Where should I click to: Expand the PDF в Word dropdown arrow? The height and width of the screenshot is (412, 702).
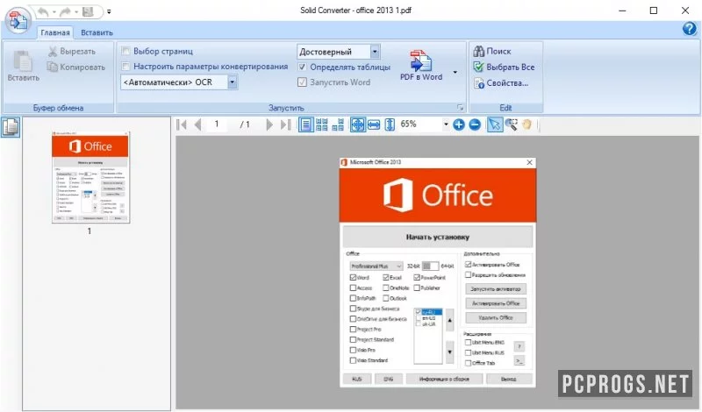(x=455, y=72)
